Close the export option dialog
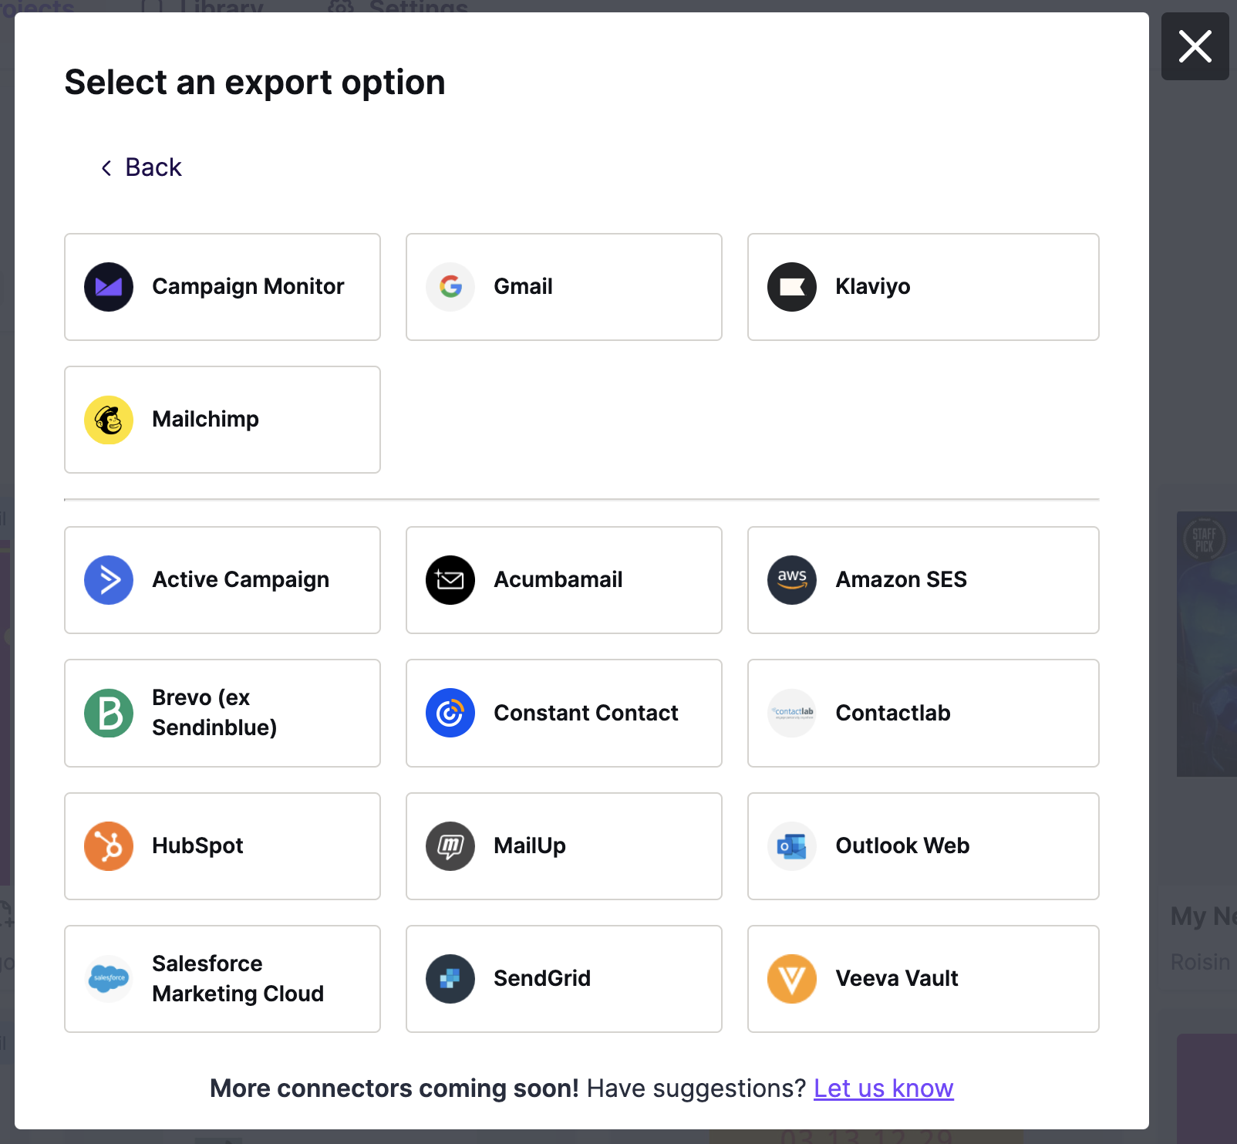This screenshot has width=1237, height=1144. tap(1195, 46)
